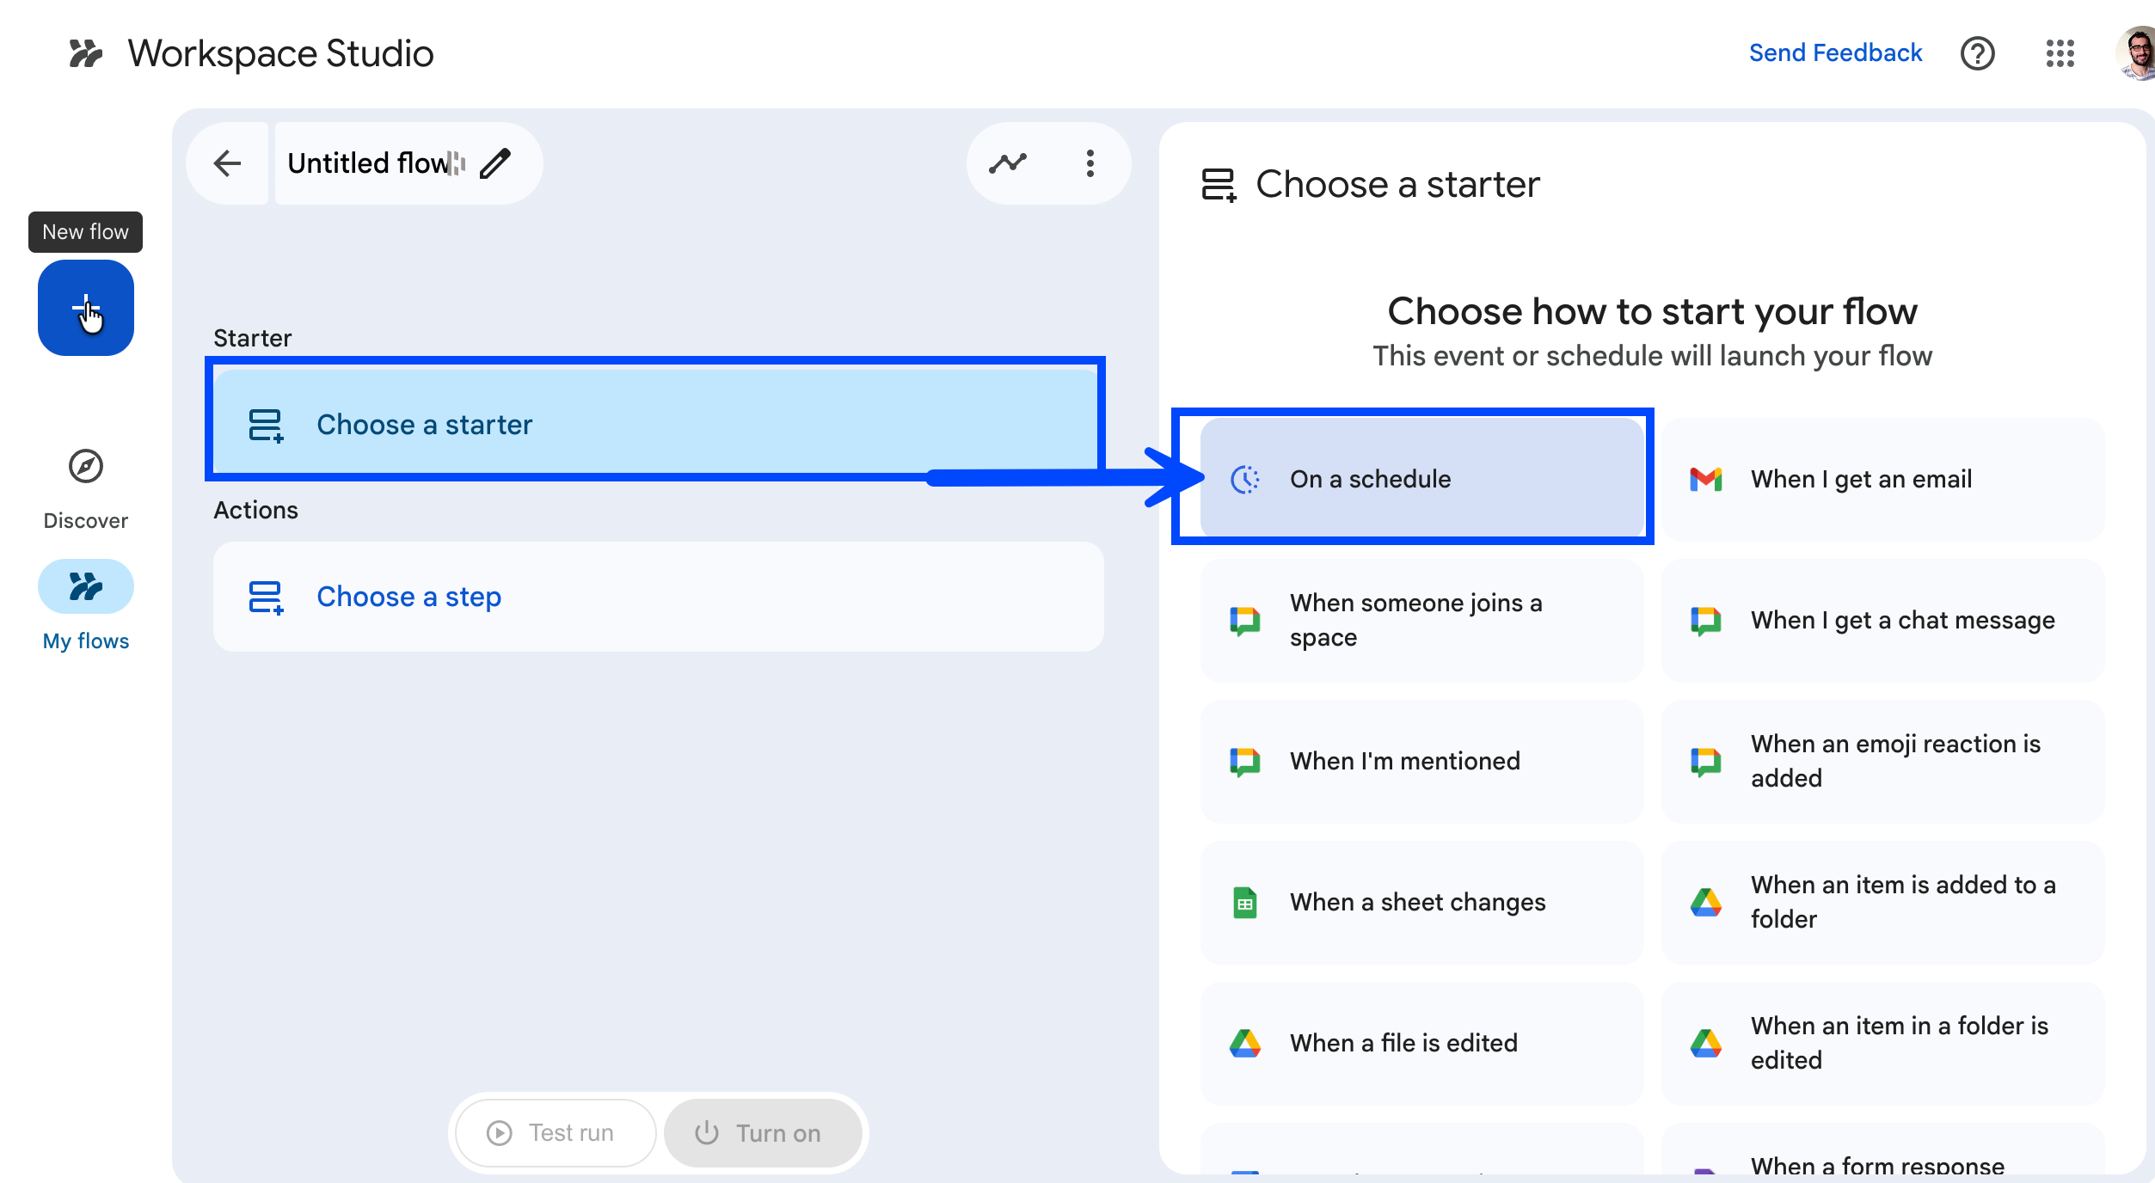Viewport: 2155px width, 1183px height.
Task: Click the blue New flow plus button
Action: [85, 308]
